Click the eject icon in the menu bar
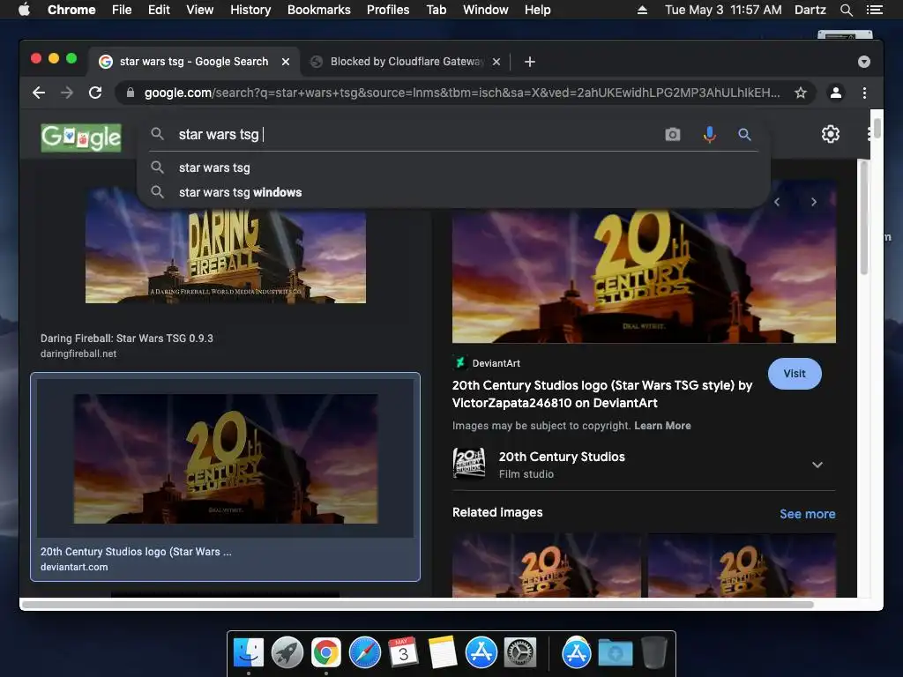 [x=642, y=10]
